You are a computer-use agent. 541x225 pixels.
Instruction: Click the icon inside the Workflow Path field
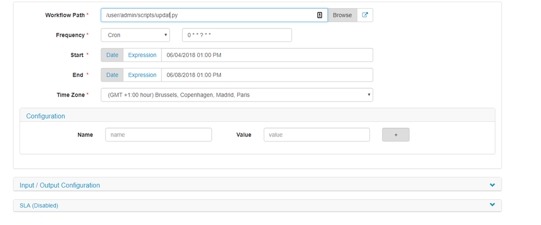[320, 15]
